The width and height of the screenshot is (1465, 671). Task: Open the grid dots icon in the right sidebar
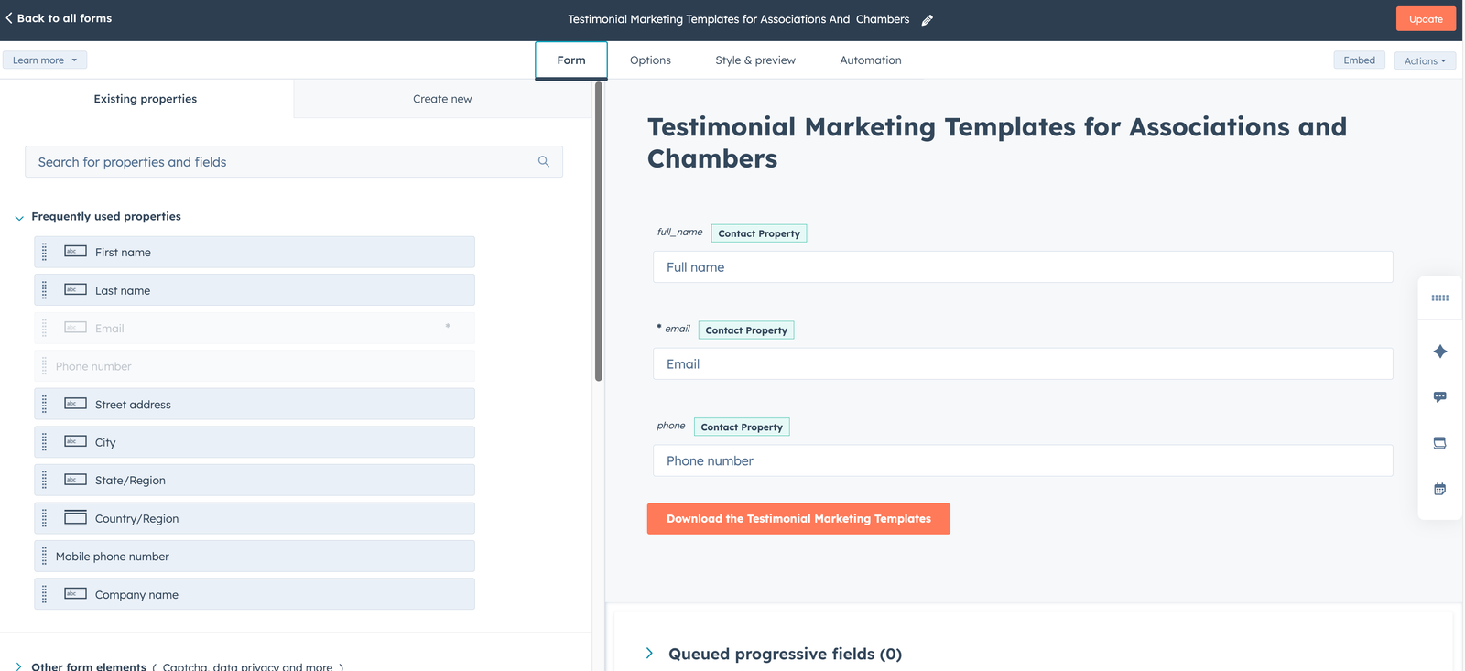click(x=1440, y=298)
